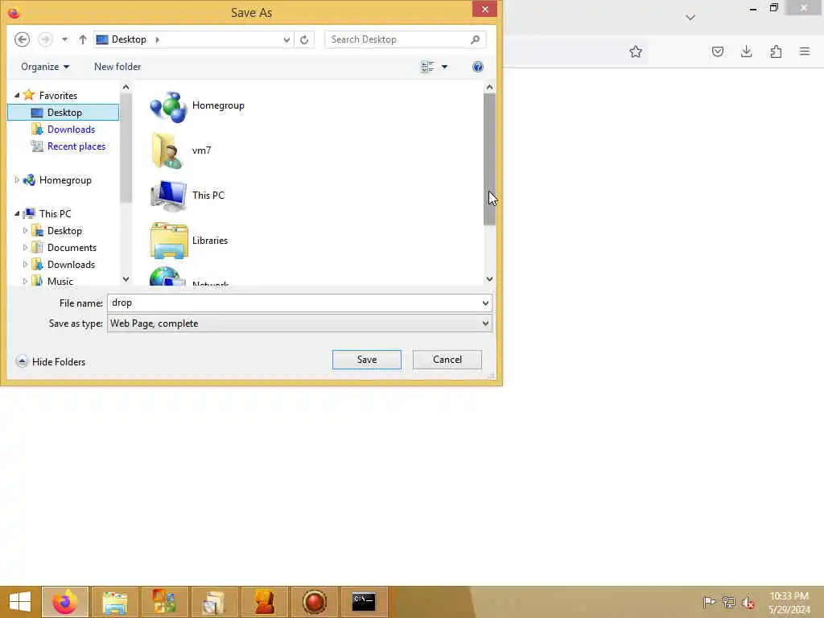Select Homegroup in the navigation pane
The image size is (824, 618).
(65, 179)
